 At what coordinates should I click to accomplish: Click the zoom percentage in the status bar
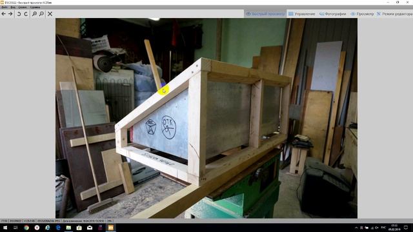109,221
